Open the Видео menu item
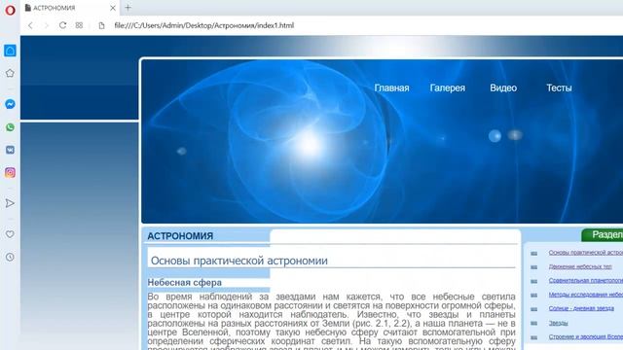The height and width of the screenshot is (350, 623). click(503, 88)
